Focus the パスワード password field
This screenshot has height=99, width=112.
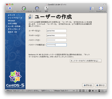(56, 40)
